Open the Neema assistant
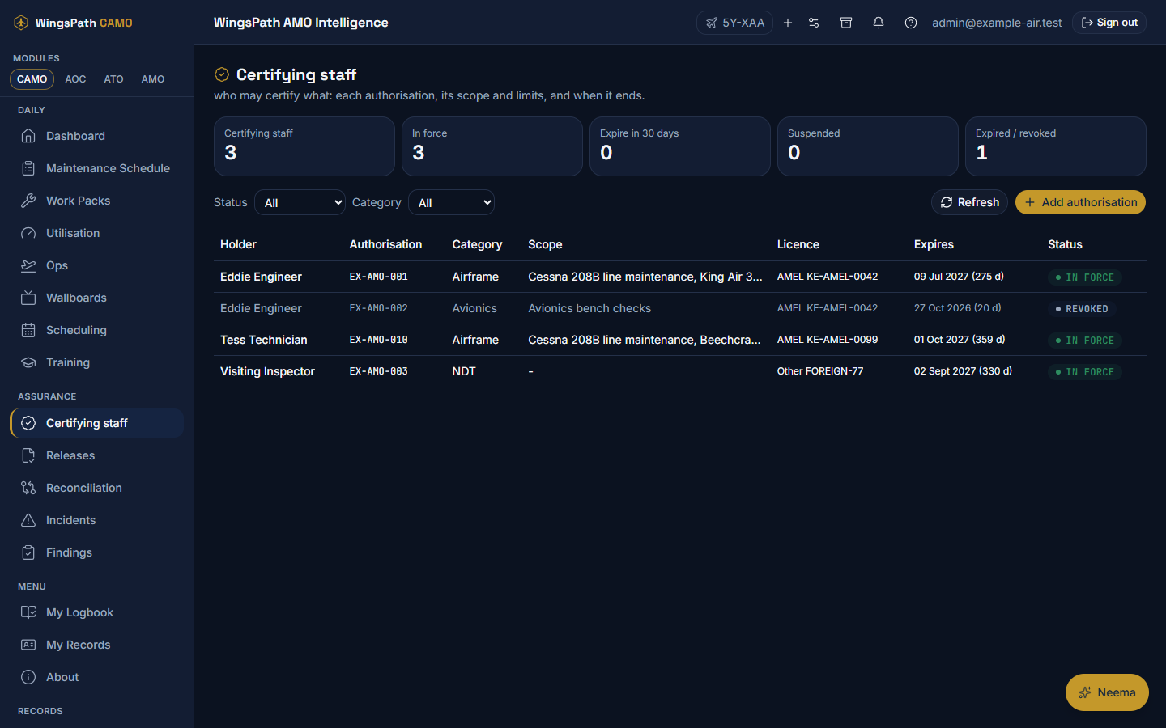Screen dimensions: 1166x728 click(x=1107, y=692)
